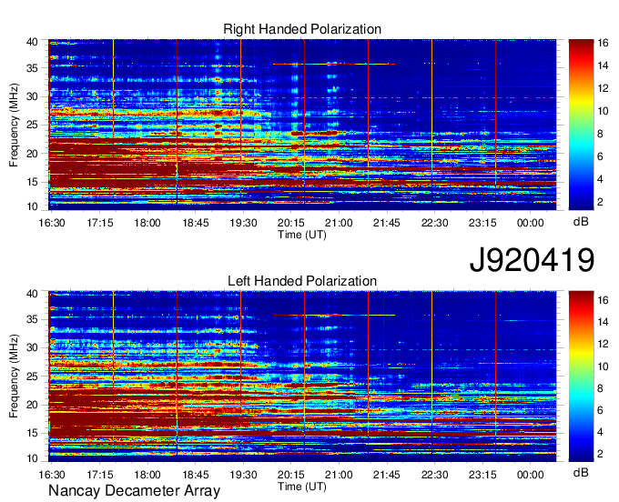Click the 16:30 tick under the Right Handed plot
The width and height of the screenshot is (619, 502).
click(52, 223)
